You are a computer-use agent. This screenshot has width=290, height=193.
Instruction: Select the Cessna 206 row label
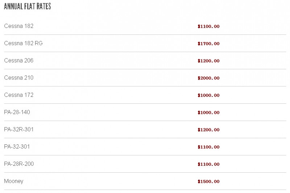(19, 60)
